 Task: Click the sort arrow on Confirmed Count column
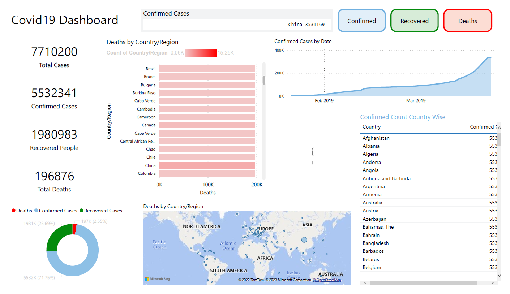pos(499,127)
